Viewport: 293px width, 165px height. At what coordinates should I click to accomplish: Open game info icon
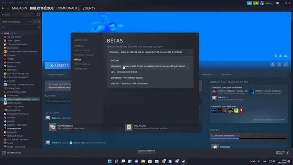coord(279,65)
